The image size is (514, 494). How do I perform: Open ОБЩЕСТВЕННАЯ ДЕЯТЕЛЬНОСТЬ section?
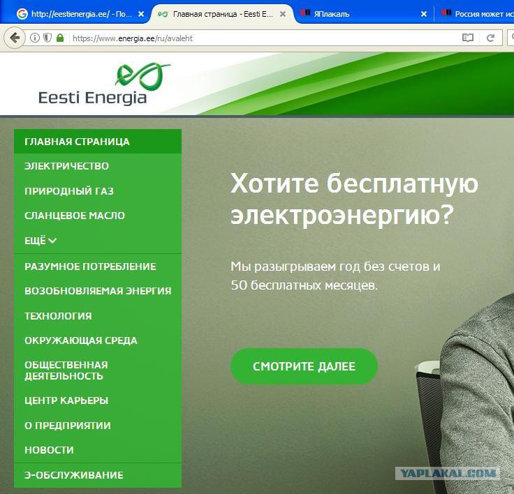[x=98, y=370]
